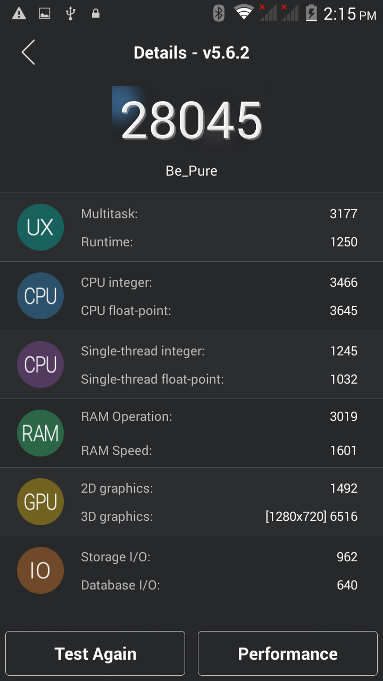
Task: Click the brown IO category icon
Action: [40, 571]
